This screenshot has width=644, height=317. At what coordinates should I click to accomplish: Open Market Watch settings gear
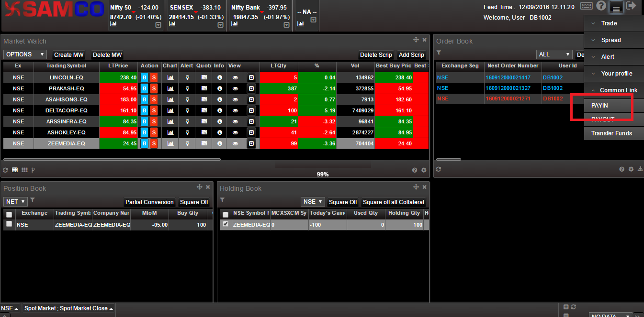point(423,170)
